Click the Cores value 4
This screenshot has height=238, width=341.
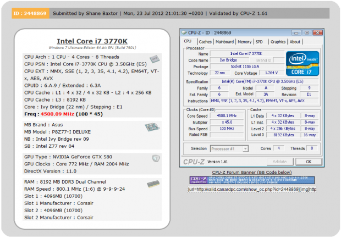point(278,148)
